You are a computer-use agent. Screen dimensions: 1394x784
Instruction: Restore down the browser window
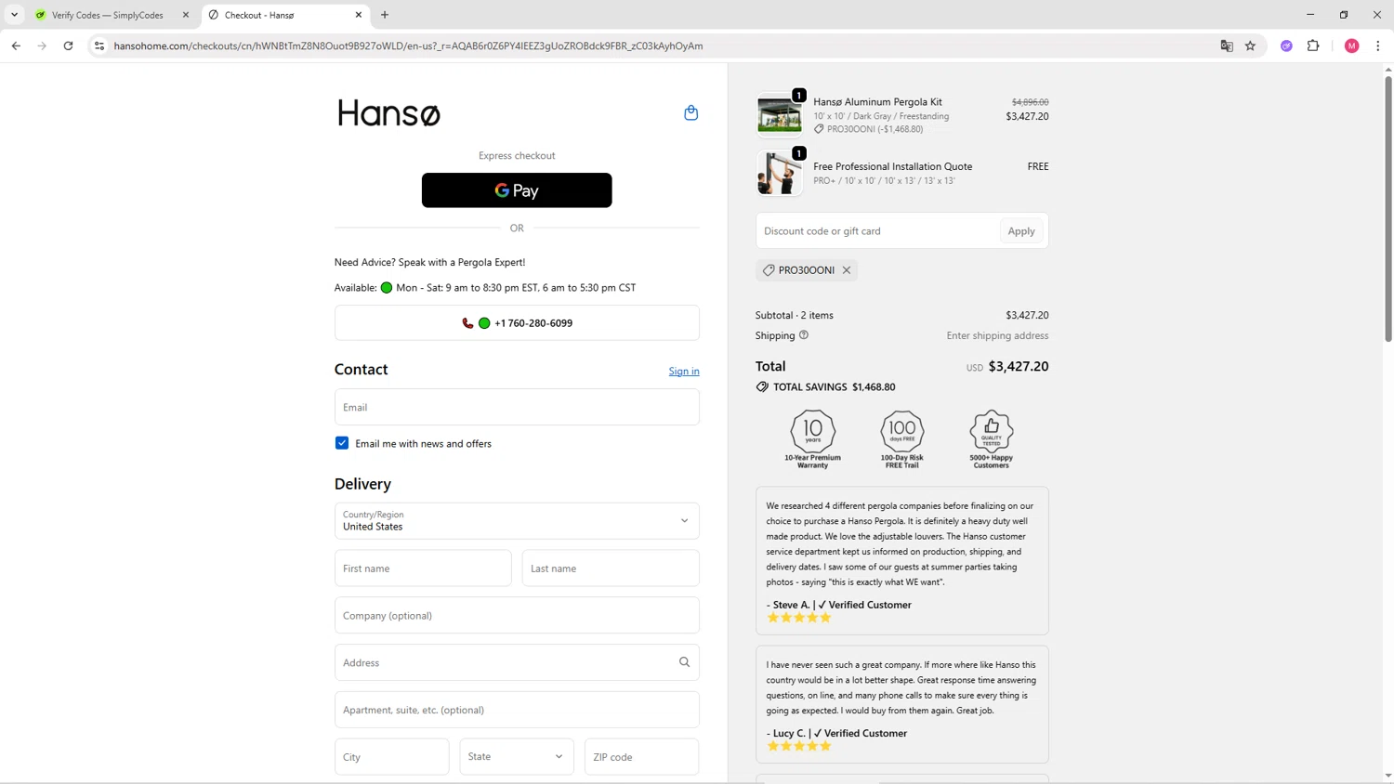coord(1344,15)
